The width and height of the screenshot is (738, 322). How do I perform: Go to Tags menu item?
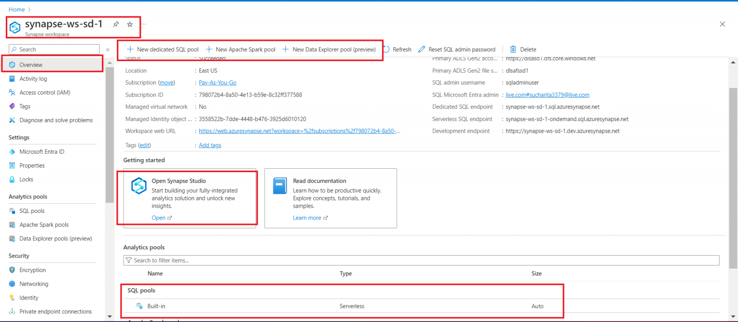coord(25,106)
